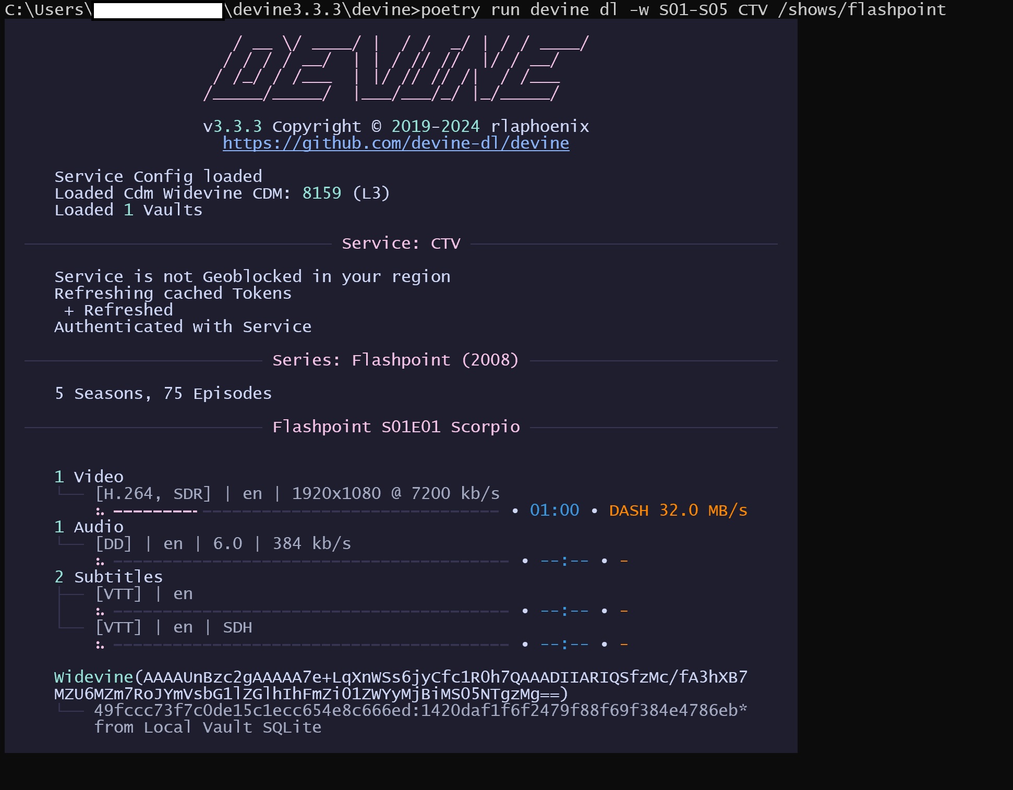Click the audio track spinner icon
Screen dimensions: 1013x790
click(x=100, y=561)
